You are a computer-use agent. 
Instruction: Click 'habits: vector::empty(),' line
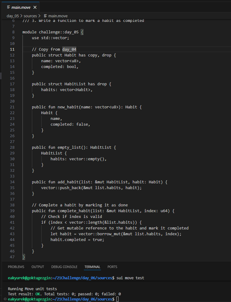pos(78,159)
